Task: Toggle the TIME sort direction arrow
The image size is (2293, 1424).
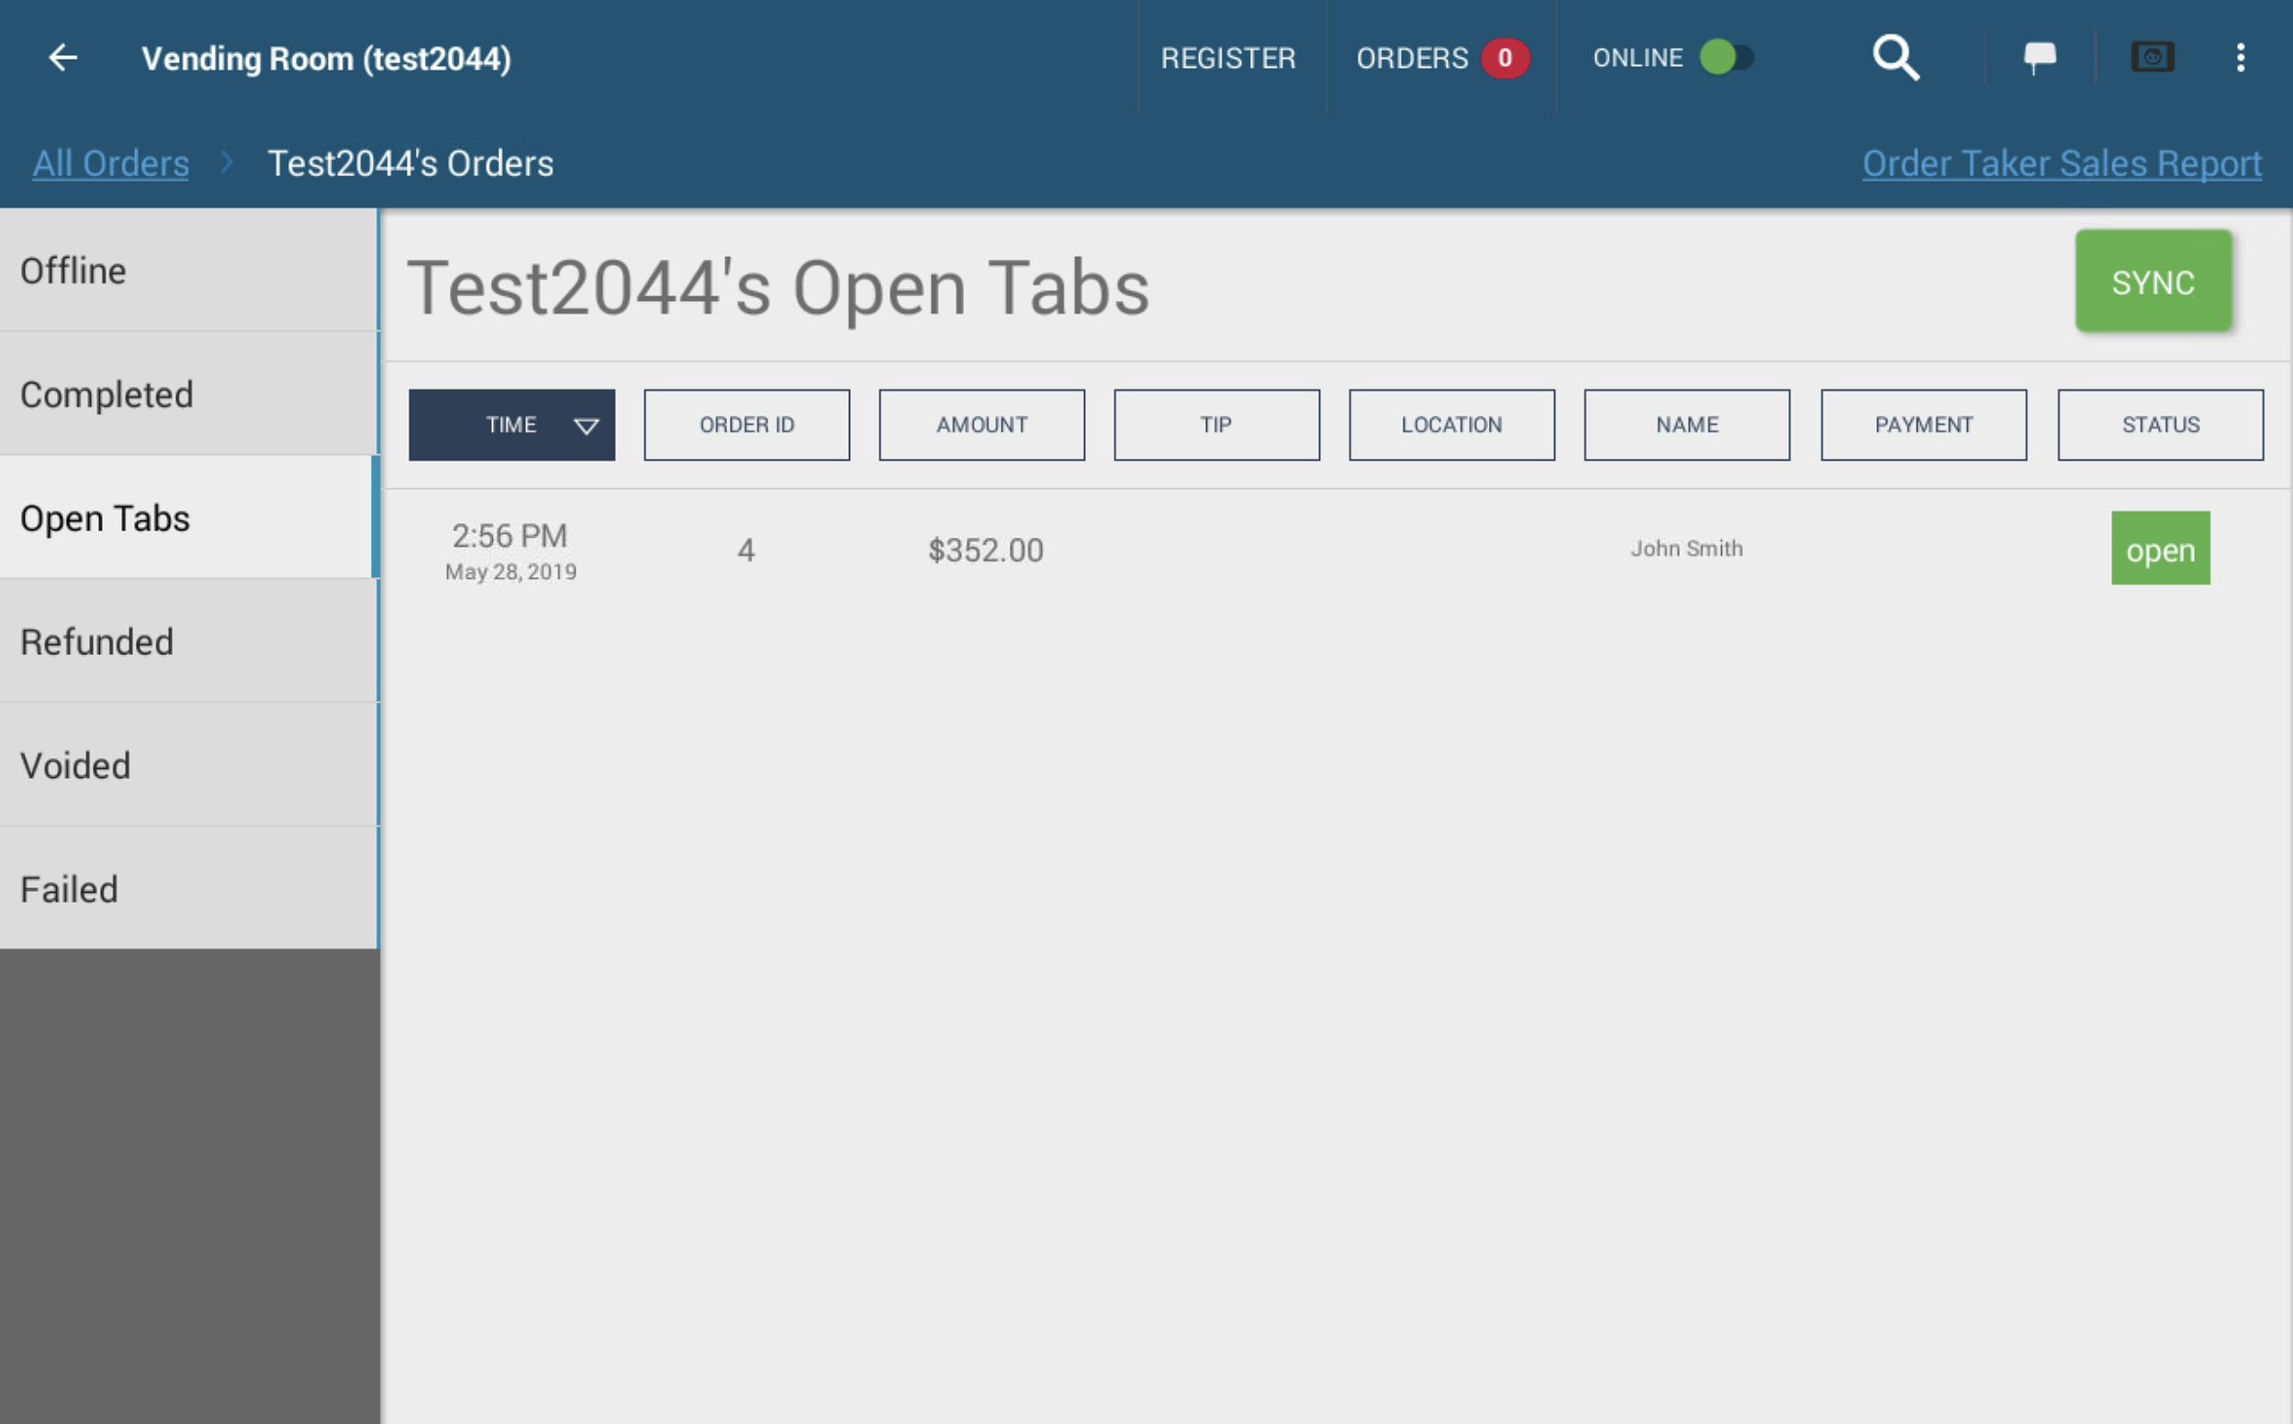Action: click(x=586, y=427)
